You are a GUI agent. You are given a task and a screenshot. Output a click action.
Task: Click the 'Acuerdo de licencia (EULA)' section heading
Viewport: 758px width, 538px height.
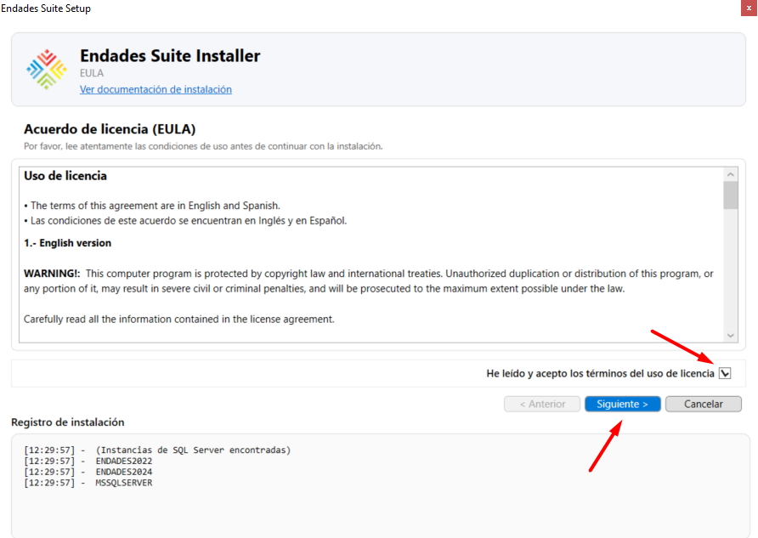[x=110, y=129]
